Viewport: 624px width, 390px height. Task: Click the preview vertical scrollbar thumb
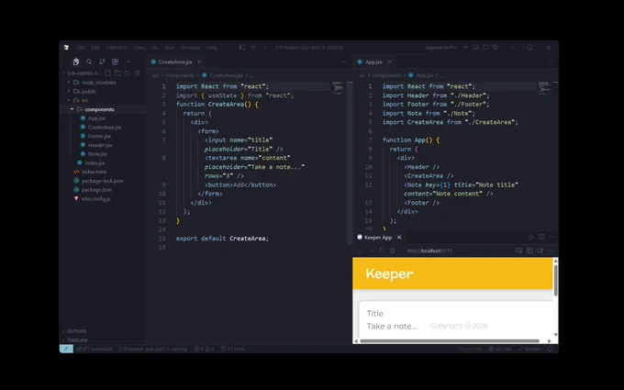pos(555,280)
